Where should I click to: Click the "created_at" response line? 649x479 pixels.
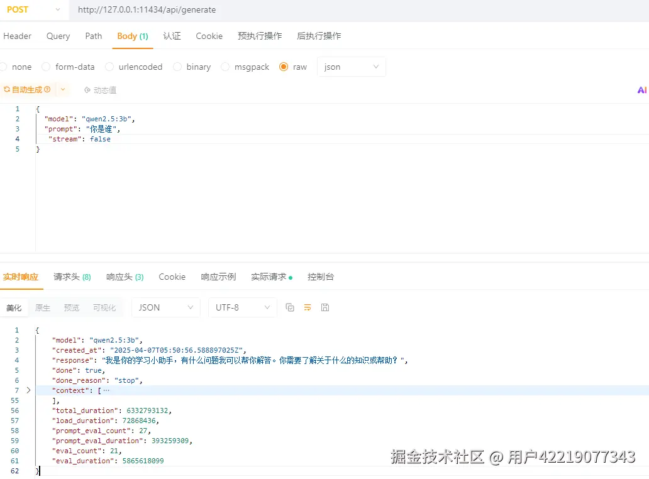pyautogui.click(x=149, y=350)
